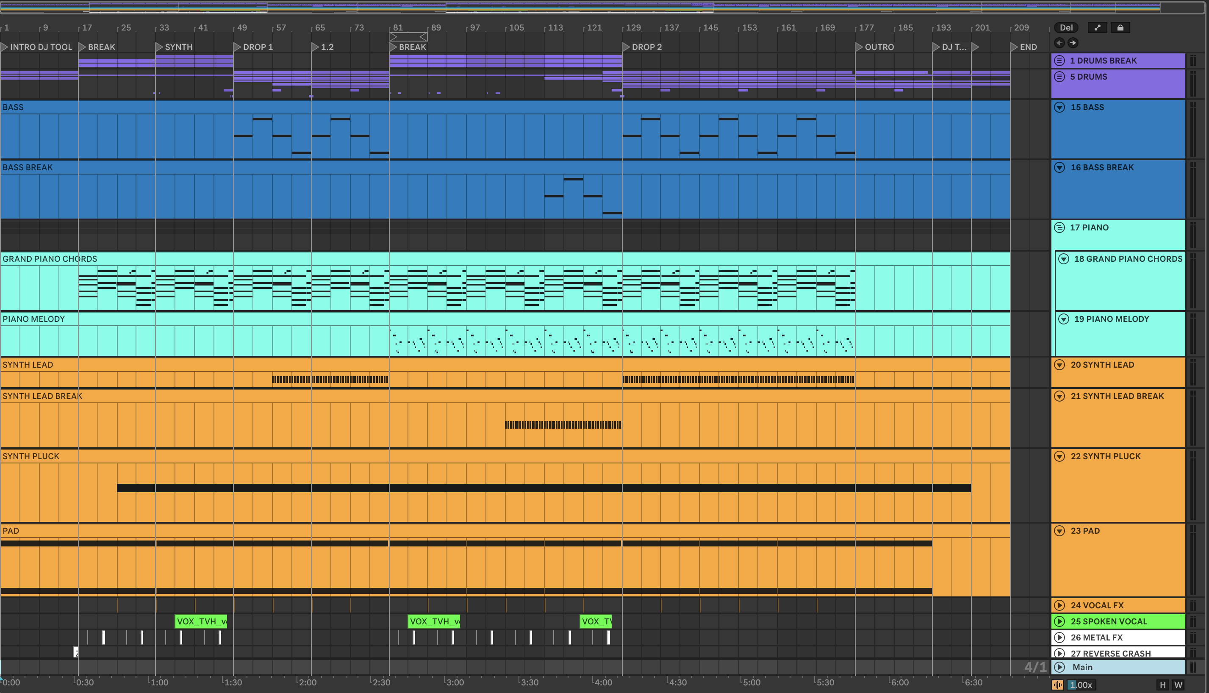The height and width of the screenshot is (693, 1209).
Task: Click the DROP 2 locator arrow
Action: 627,47
